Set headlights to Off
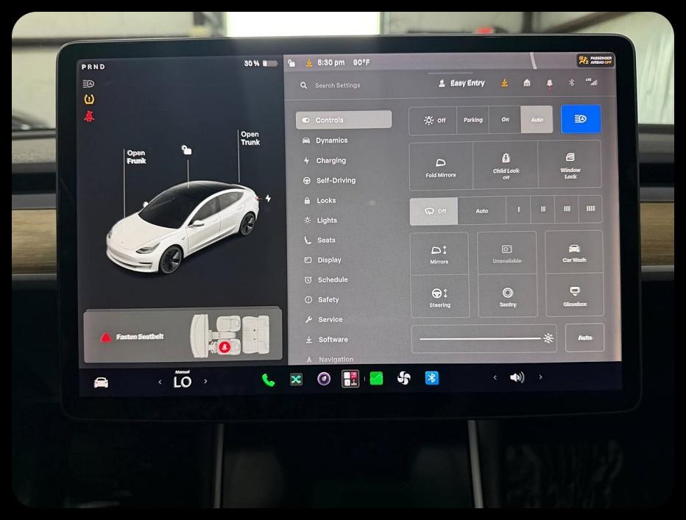 (434, 121)
